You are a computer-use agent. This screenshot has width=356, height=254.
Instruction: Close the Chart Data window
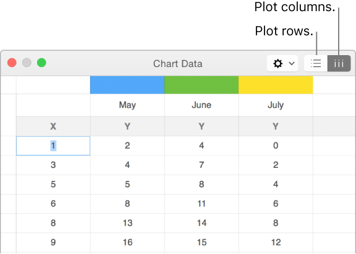pyautogui.click(x=12, y=63)
